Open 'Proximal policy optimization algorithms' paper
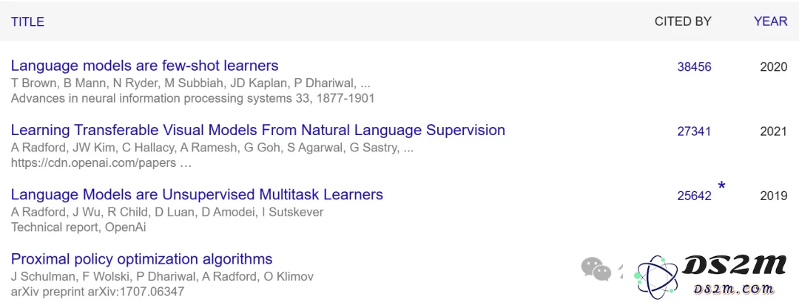The width and height of the screenshot is (799, 302). point(141,259)
